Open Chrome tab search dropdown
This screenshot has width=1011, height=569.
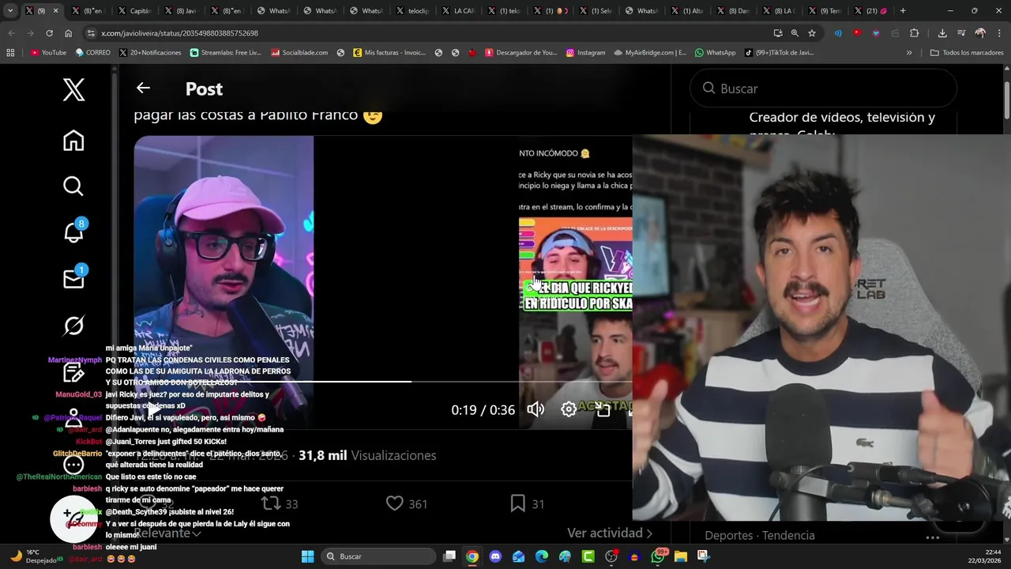(x=10, y=11)
